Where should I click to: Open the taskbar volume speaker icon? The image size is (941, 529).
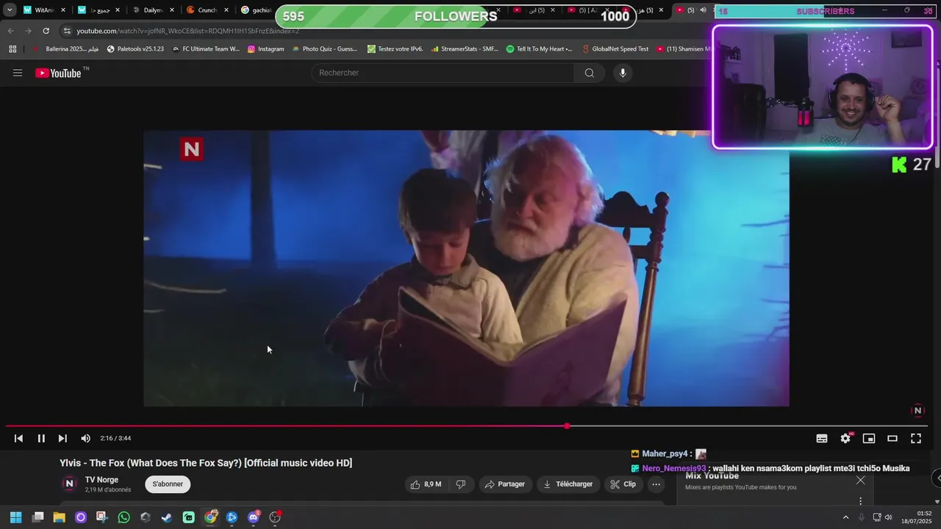pyautogui.click(x=888, y=517)
